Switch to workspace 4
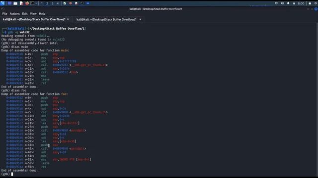Image resolution: width=318 pixels, height=178 pixels. [58, 3]
